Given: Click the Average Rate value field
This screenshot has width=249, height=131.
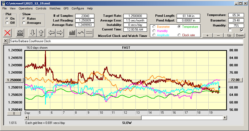Looking at the screenshot, I should tap(85, 25).
